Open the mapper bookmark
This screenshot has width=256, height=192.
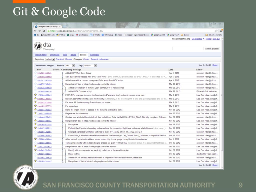pyautogui.click(x=128, y=35)
